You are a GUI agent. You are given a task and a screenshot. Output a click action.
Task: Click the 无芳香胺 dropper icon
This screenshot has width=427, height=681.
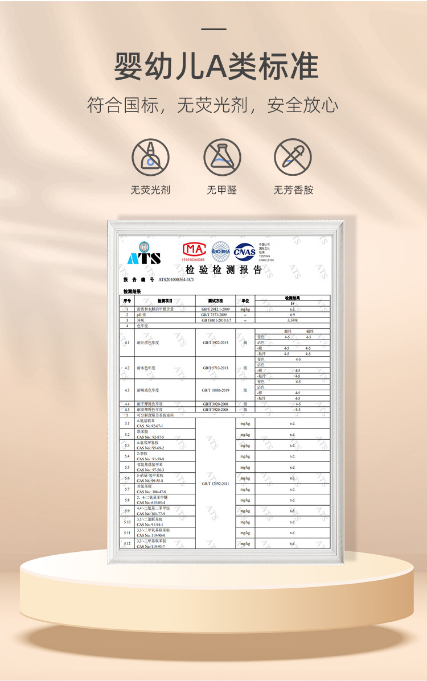click(x=293, y=157)
